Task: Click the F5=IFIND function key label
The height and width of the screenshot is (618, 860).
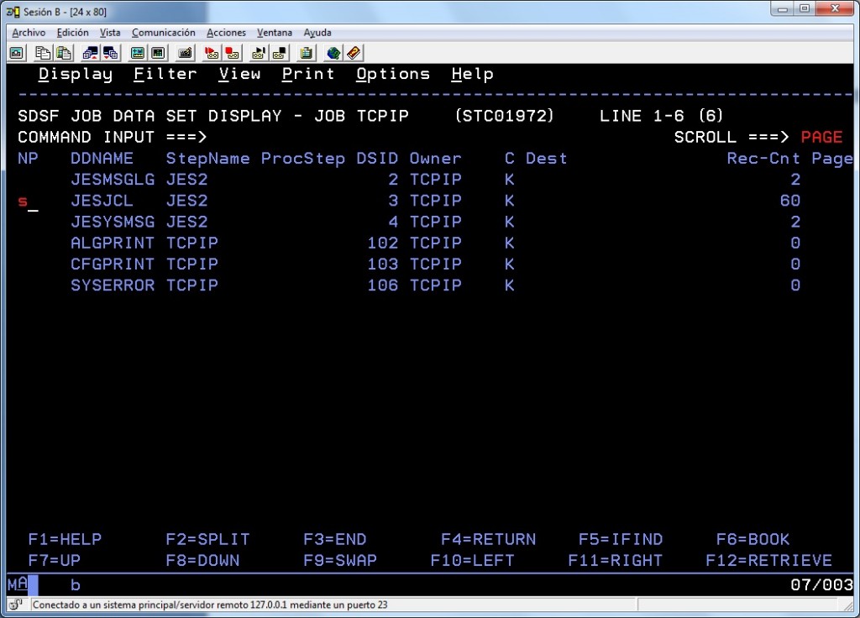Action: click(x=621, y=539)
